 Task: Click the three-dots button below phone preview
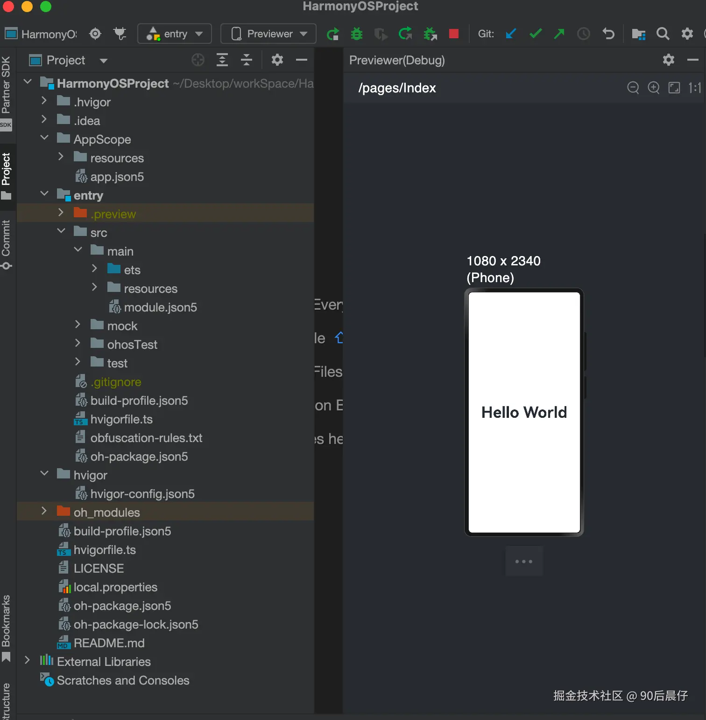point(524,561)
